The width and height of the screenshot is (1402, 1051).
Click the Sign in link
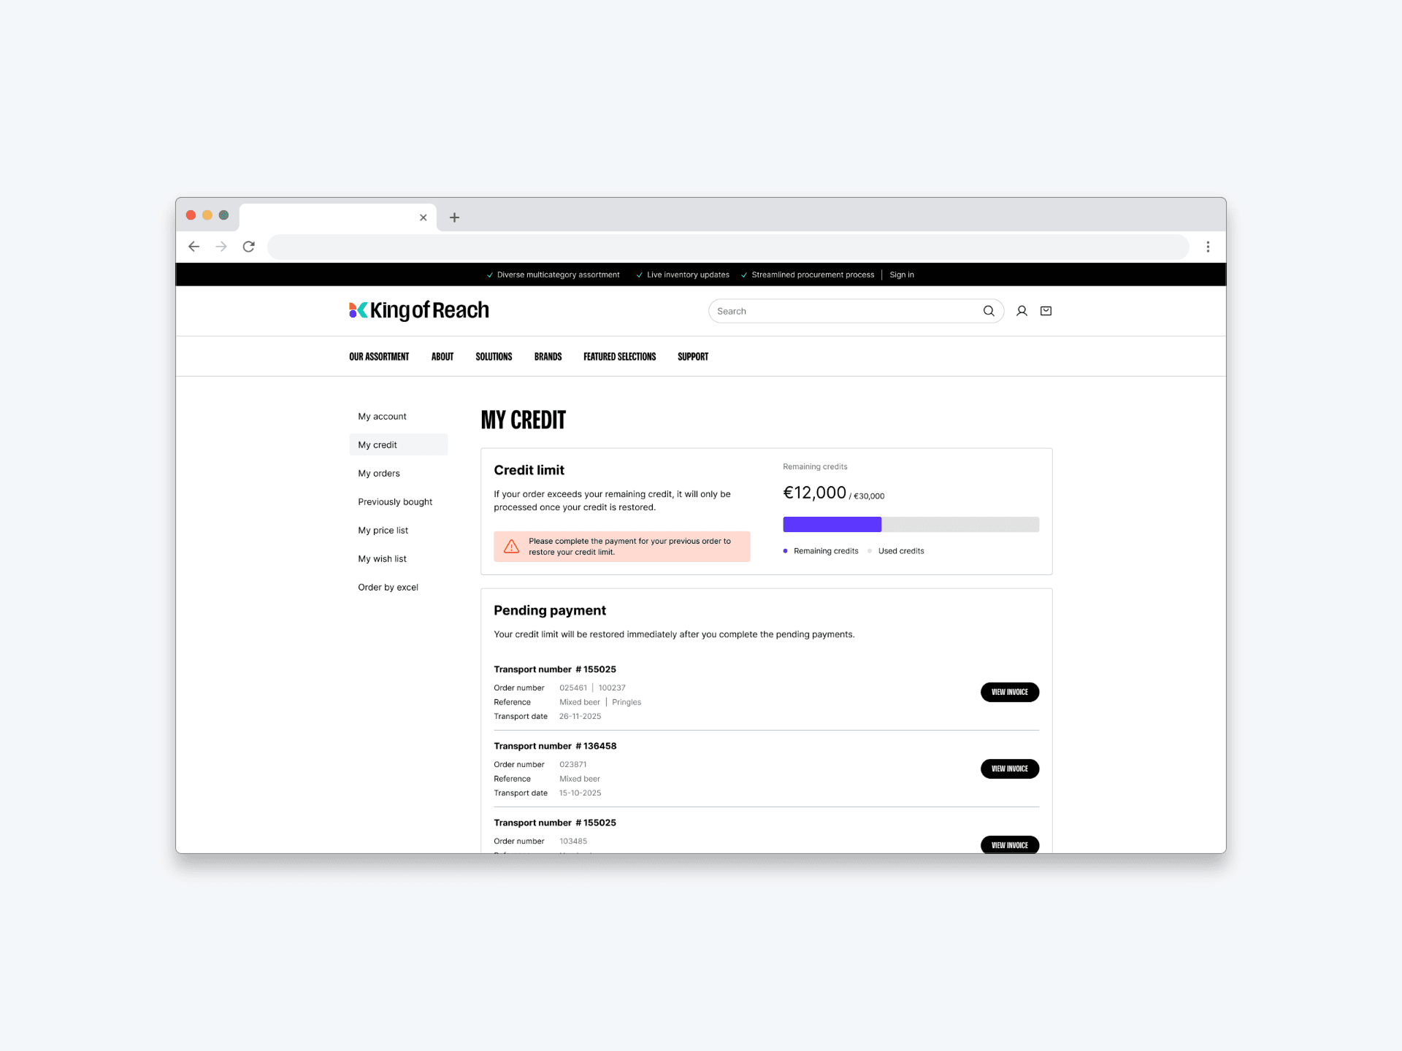pos(901,275)
